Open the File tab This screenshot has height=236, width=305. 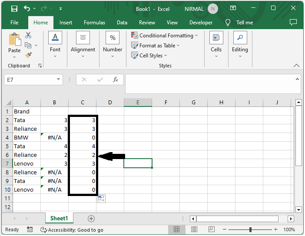coord(14,23)
